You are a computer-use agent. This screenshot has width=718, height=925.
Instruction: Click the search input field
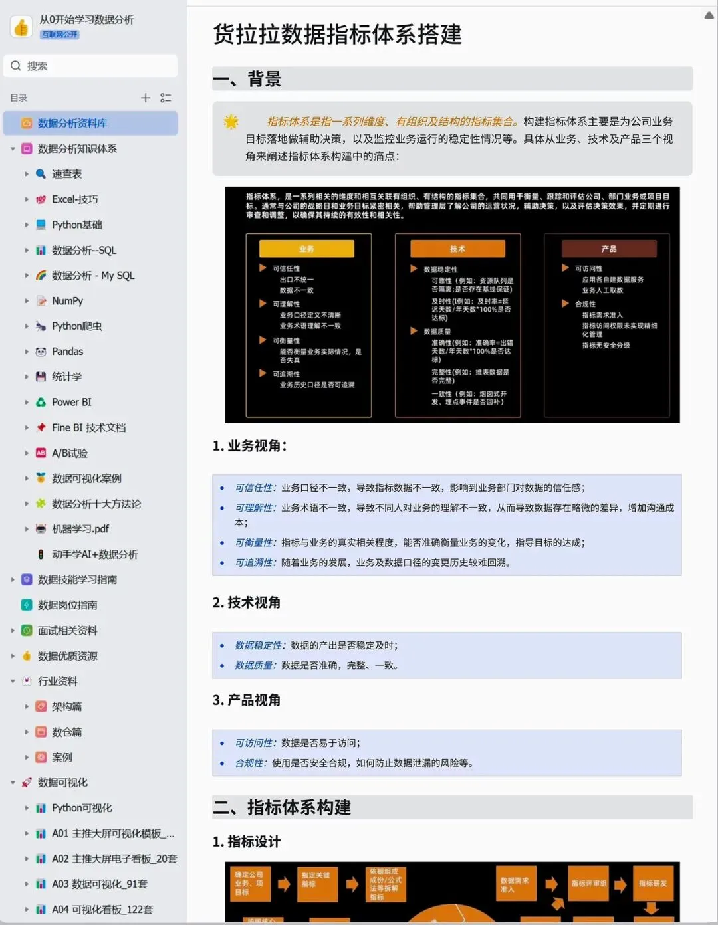(x=90, y=66)
